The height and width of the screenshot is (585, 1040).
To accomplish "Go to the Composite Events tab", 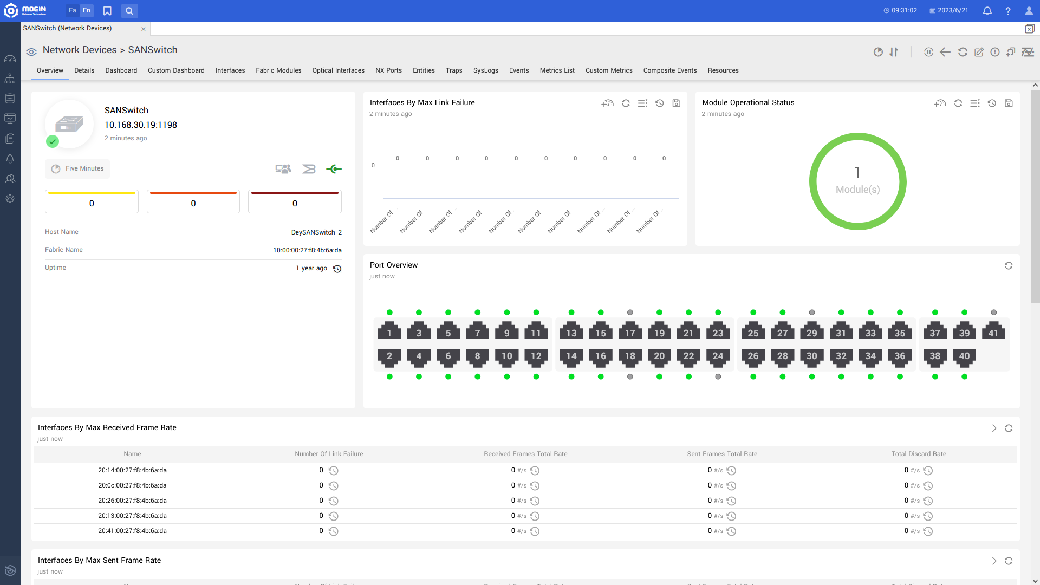I will click(x=670, y=70).
